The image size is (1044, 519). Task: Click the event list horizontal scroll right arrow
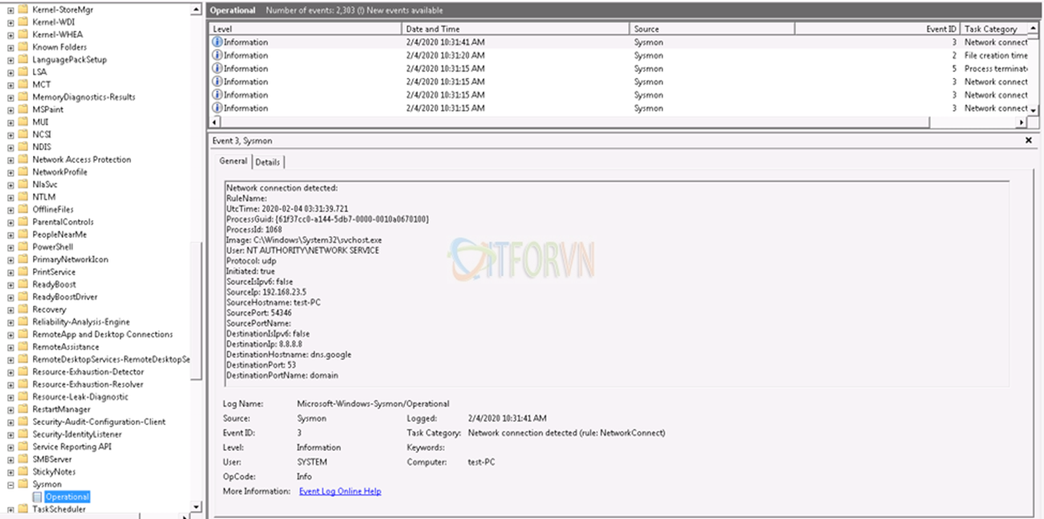(1022, 123)
